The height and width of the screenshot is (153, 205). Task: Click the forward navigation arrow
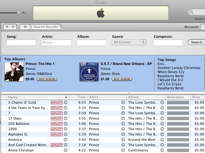coord(13,27)
